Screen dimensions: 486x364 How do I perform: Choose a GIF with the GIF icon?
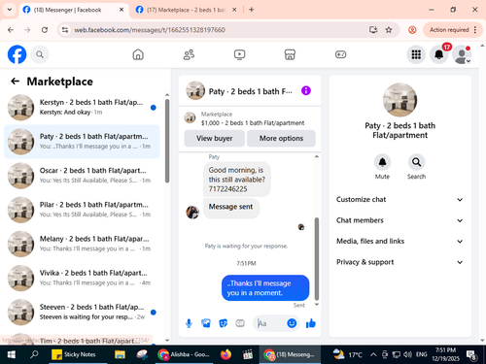pos(240,323)
